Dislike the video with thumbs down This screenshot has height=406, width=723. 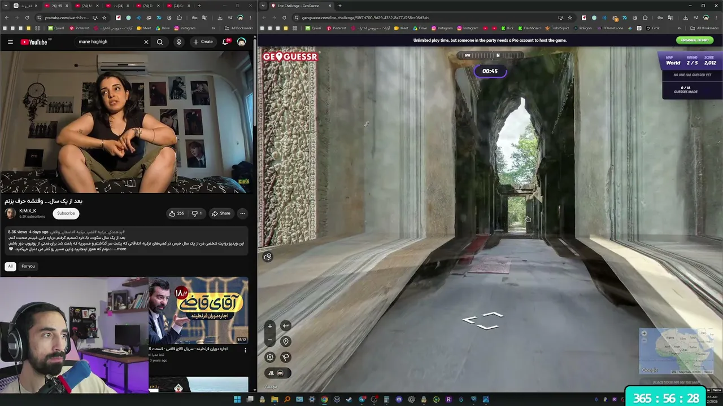click(197, 213)
